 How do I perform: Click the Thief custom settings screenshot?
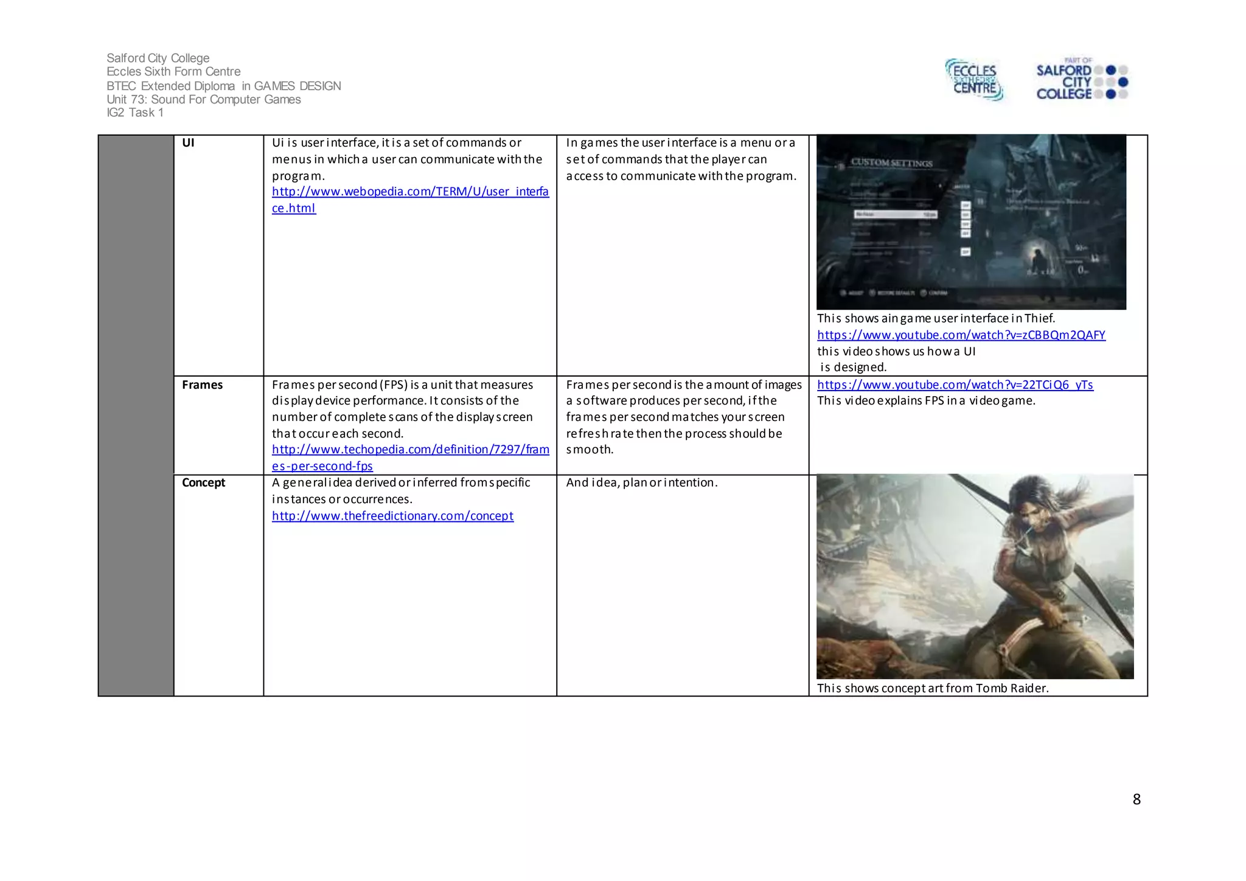[971, 222]
